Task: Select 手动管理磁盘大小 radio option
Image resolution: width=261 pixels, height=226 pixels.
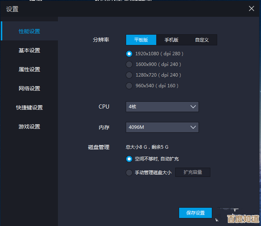Action: coord(129,173)
